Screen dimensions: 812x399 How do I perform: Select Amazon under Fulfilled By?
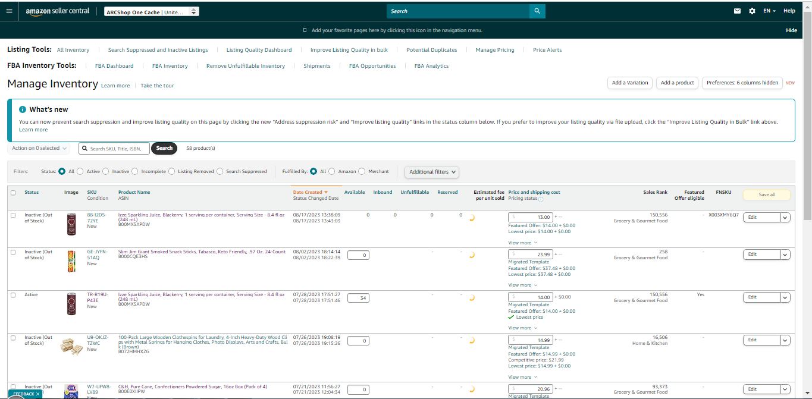[332, 171]
